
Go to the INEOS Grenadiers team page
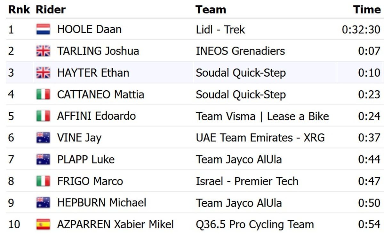(x=240, y=51)
